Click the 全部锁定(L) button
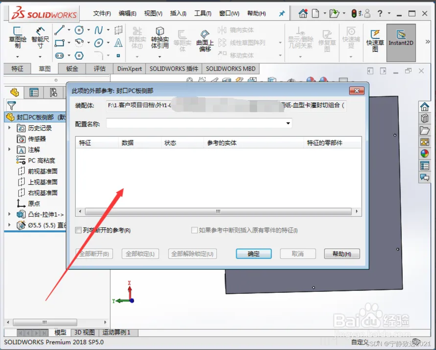Screen dimensions: 436x350 coord(140,254)
